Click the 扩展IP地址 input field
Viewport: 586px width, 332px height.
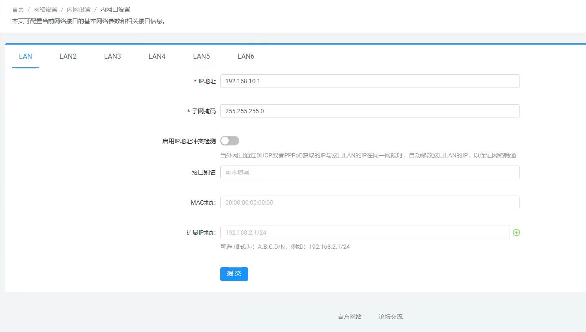click(365, 232)
